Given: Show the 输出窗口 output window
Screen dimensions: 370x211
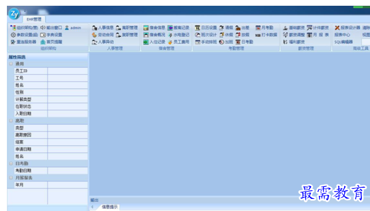Looking at the screenshot, I should point(51,28).
